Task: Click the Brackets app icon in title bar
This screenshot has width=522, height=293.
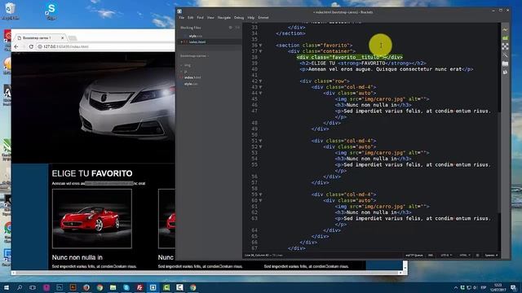Action: click(x=179, y=11)
